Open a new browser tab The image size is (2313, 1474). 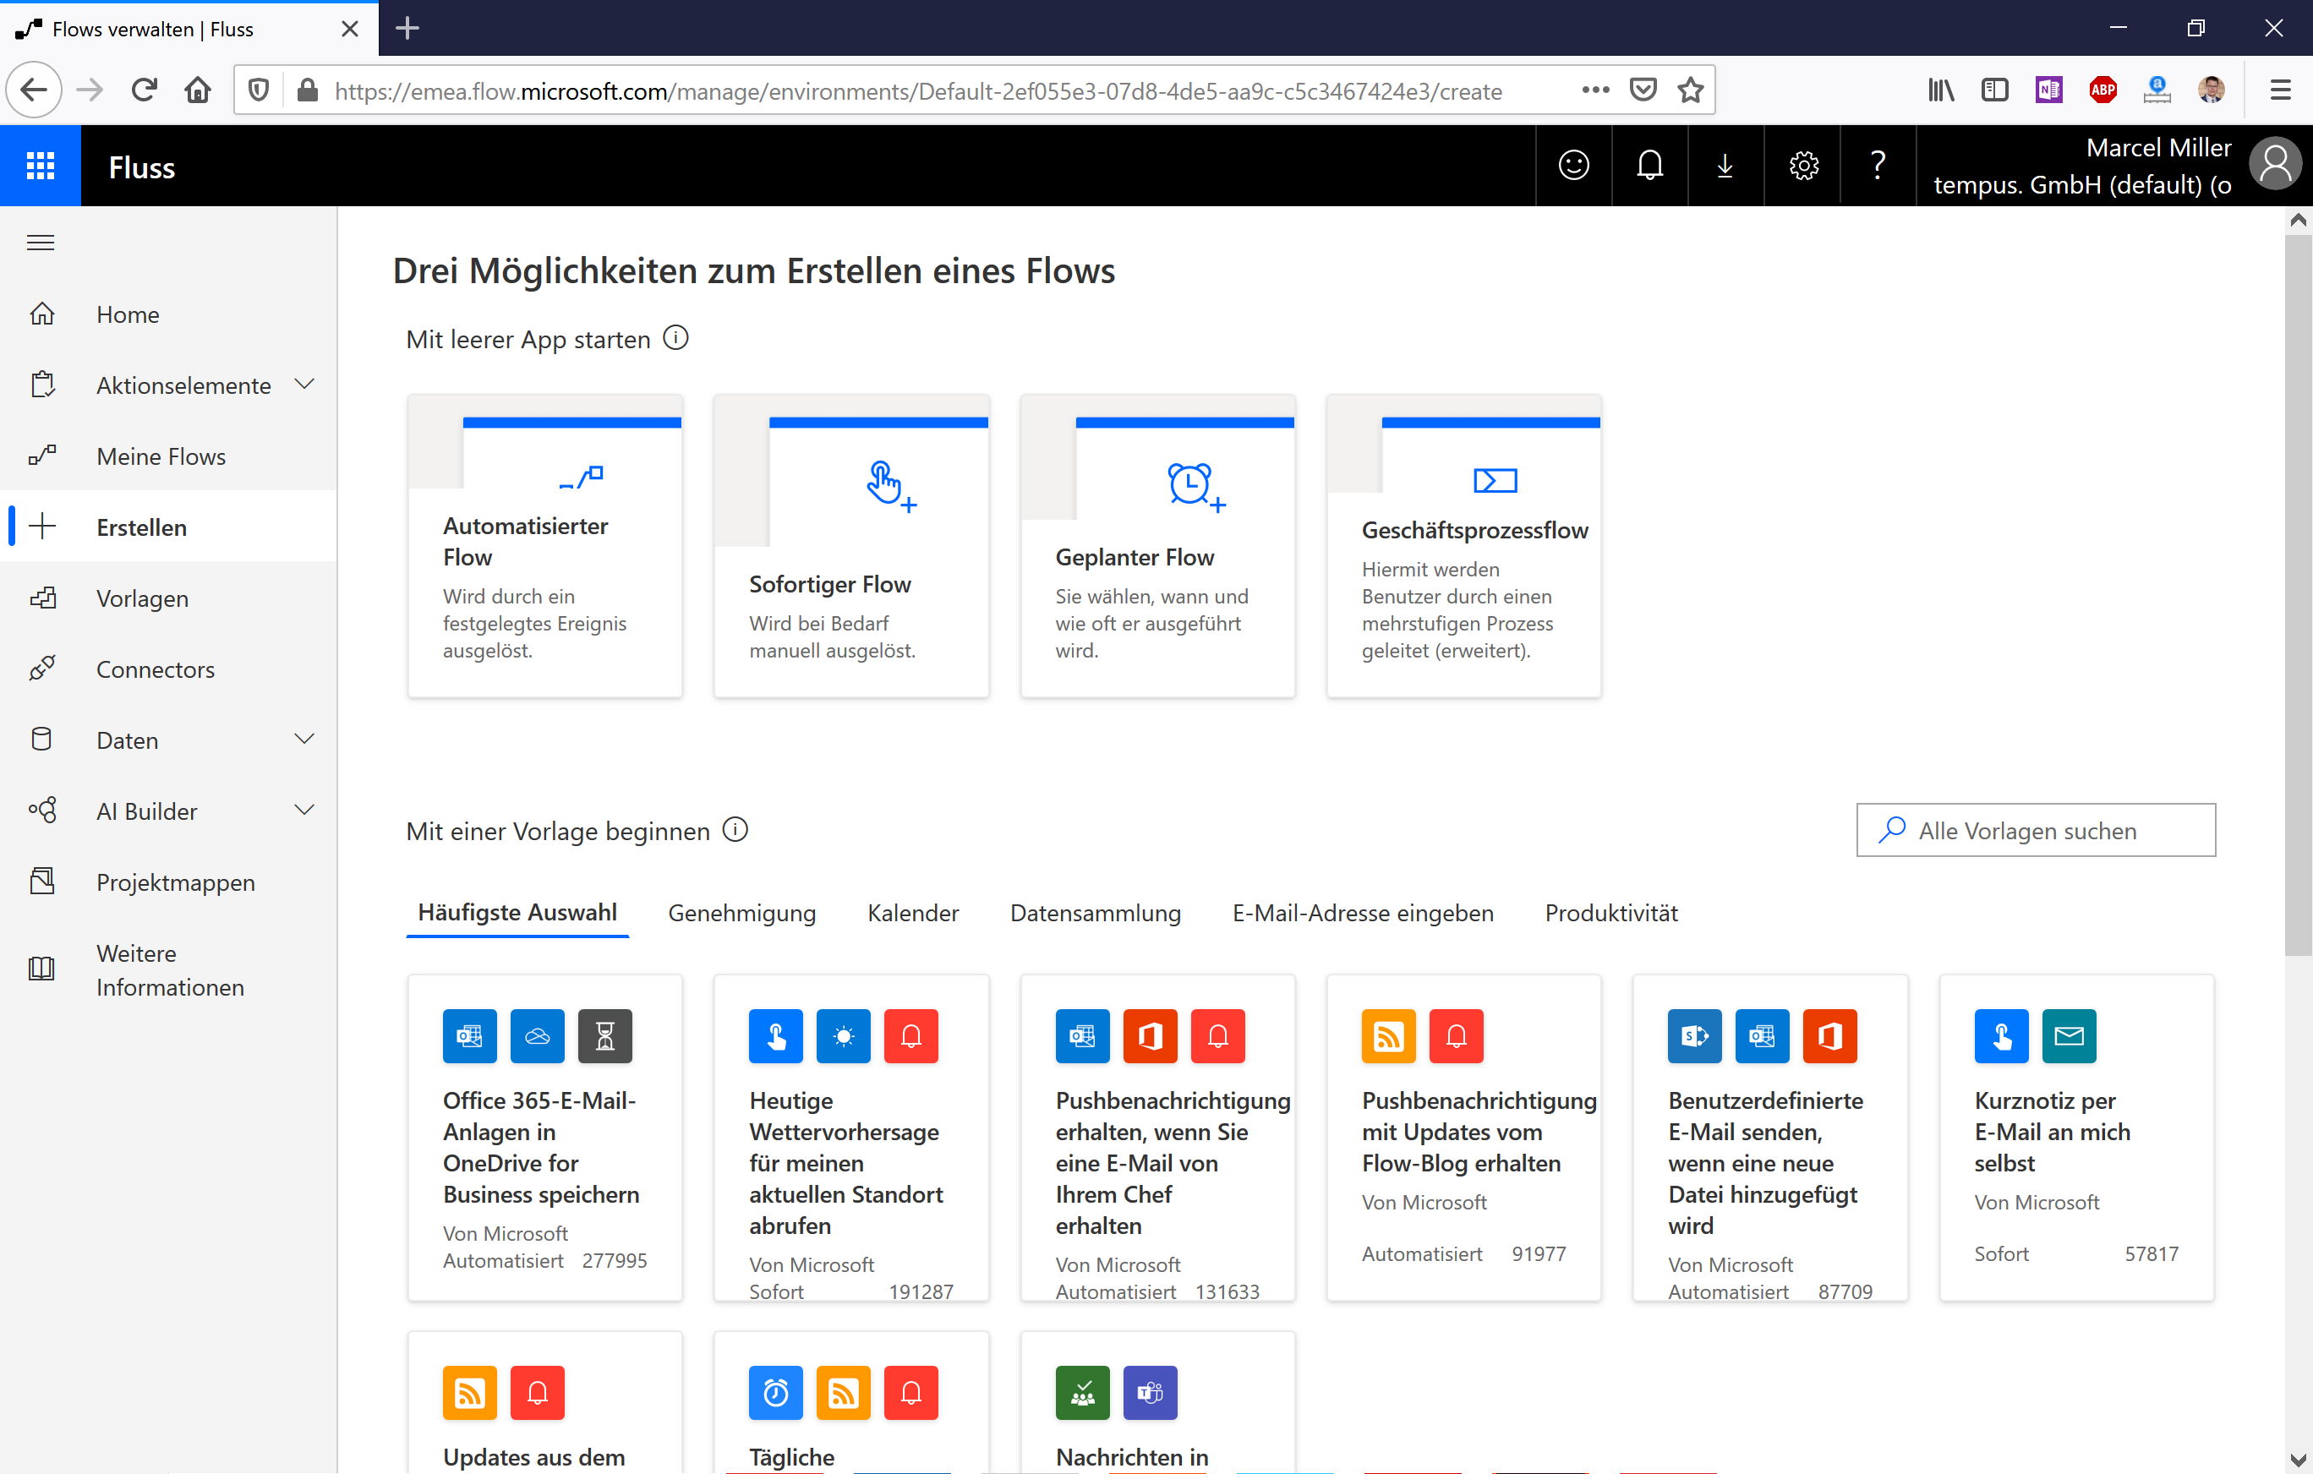click(407, 28)
